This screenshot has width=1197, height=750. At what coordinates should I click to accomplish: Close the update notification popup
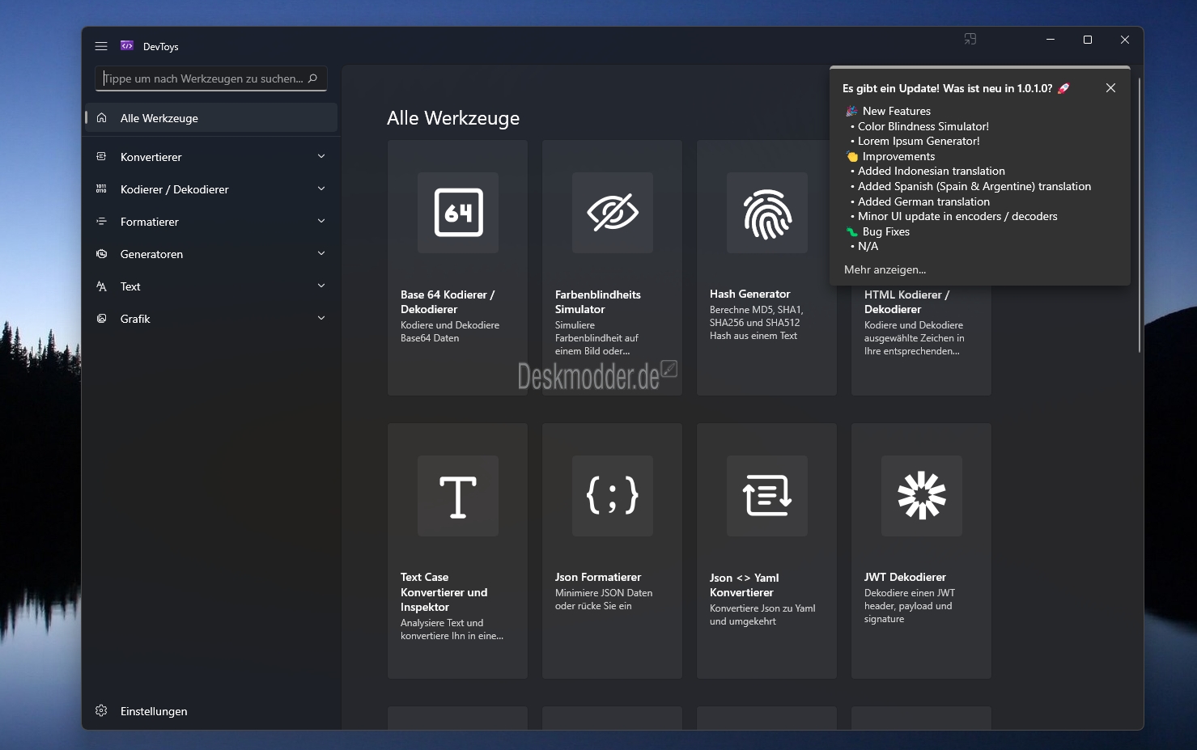pyautogui.click(x=1110, y=88)
